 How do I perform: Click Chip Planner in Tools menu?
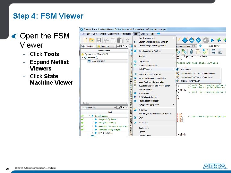click(154, 62)
